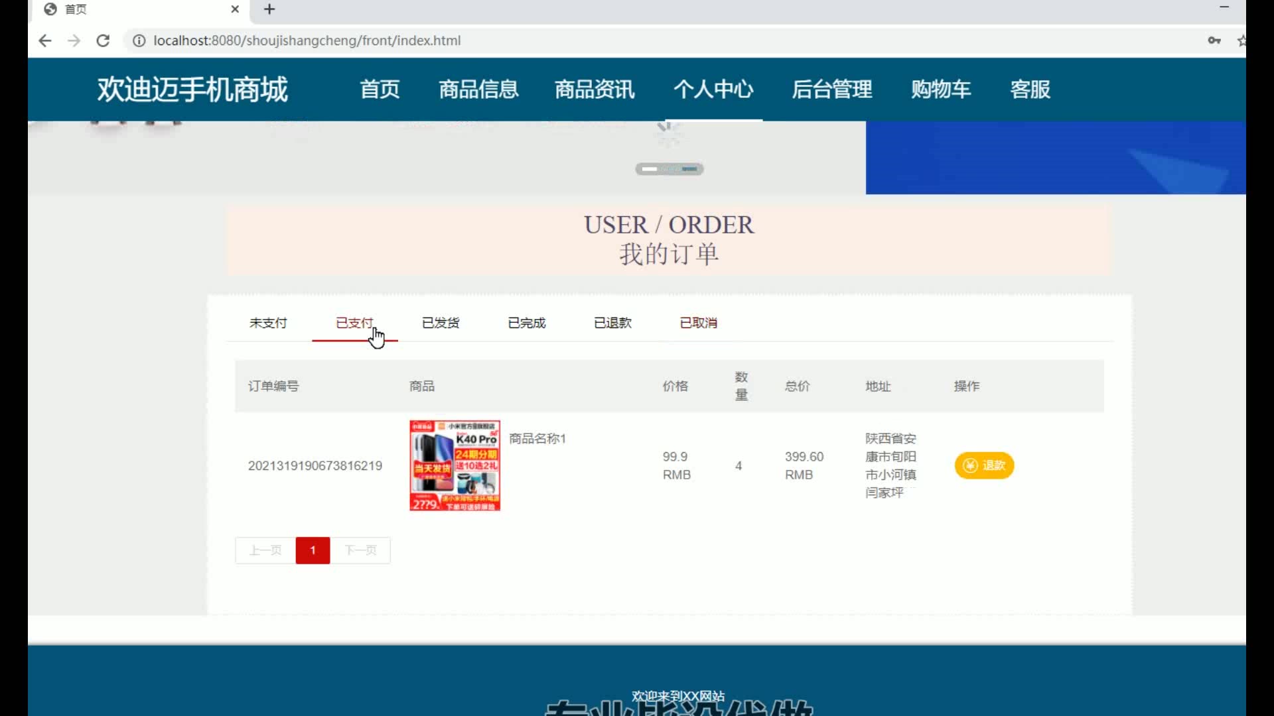The image size is (1274, 716).
Task: Open the 首页 navigation menu
Action: pyautogui.click(x=380, y=89)
